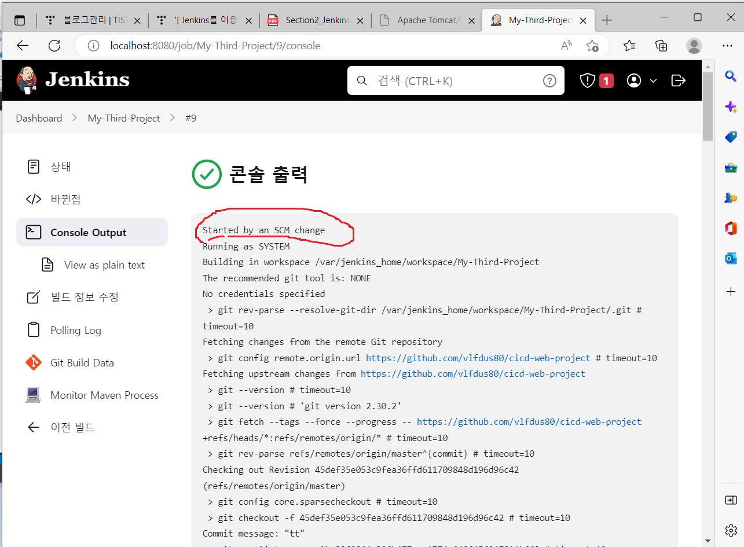Click the page vertical scrollbar thumb
744x547 pixels.
(708, 106)
